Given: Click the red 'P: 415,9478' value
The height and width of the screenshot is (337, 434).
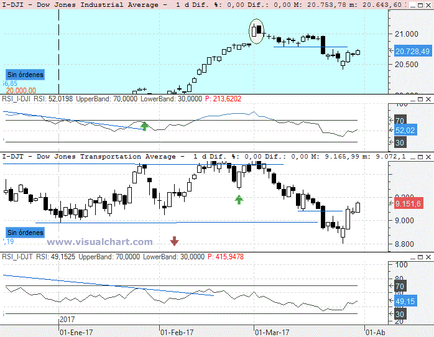Looking at the screenshot, I should (x=226, y=257).
